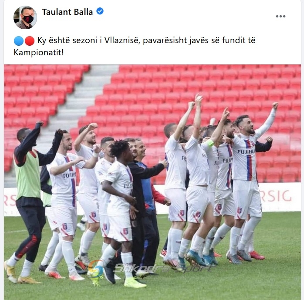Open Taulant Balla's profile picture

click(x=25, y=17)
